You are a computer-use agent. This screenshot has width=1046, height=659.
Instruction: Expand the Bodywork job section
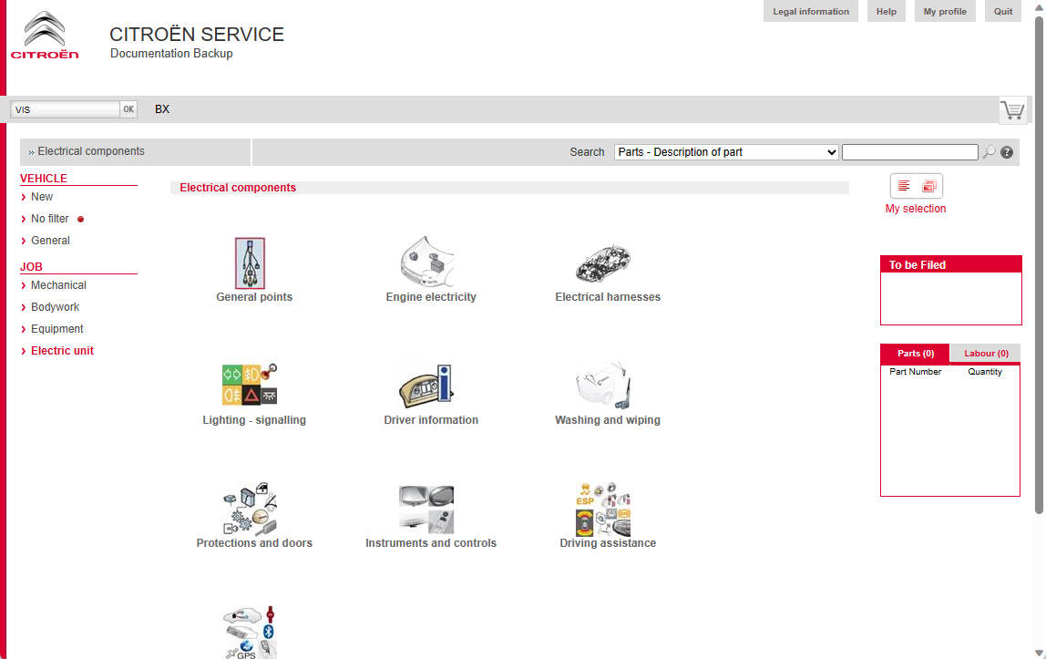point(55,307)
